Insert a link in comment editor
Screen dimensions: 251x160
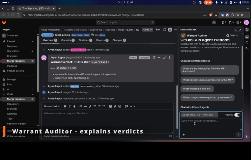click(90, 106)
